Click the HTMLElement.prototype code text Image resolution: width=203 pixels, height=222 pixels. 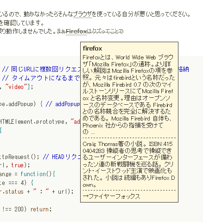point(32,122)
